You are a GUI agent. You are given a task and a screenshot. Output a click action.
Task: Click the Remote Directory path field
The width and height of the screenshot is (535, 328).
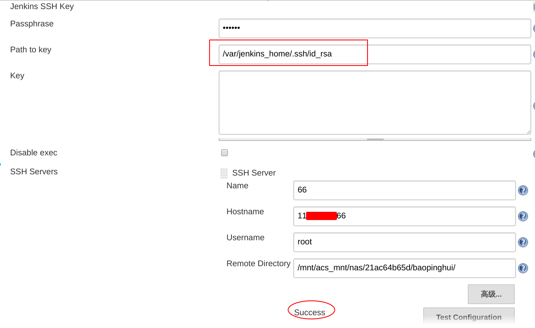coord(404,268)
